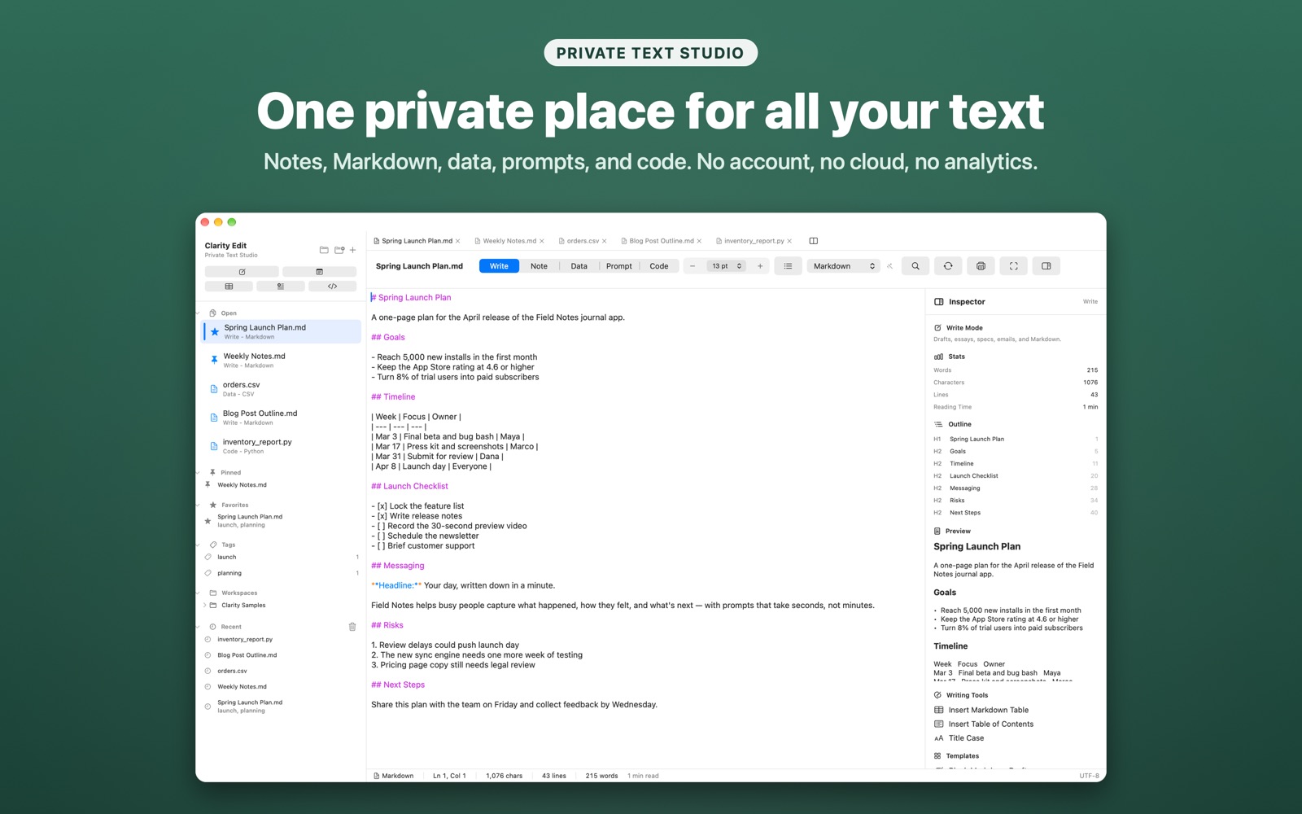Open the inventory_report.py tab
Screen dimensions: 1302x814
point(754,241)
